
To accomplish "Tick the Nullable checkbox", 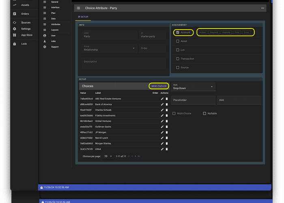I will tap(204, 113).
